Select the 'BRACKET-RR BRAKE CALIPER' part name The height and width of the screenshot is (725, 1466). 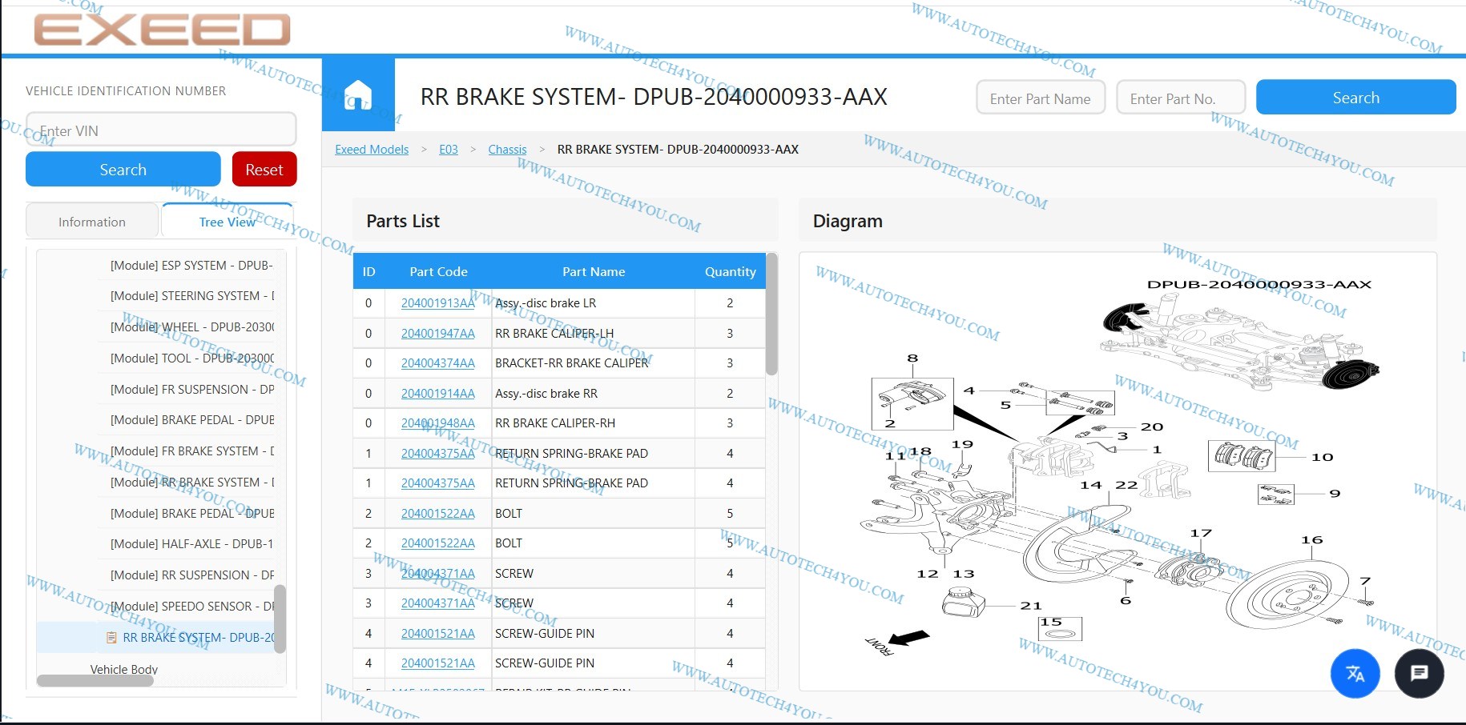point(572,363)
